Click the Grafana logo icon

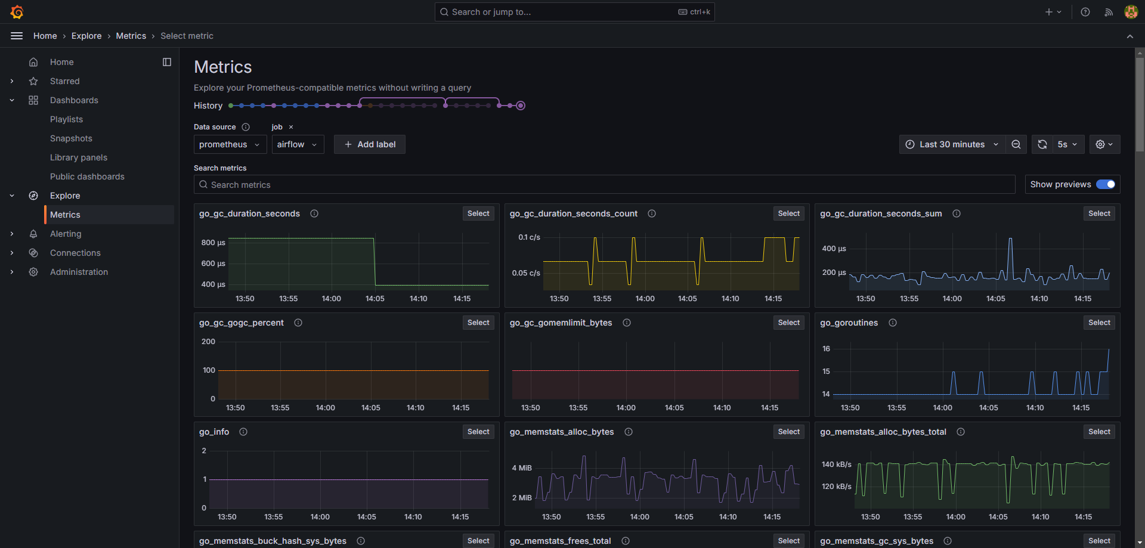(17, 12)
